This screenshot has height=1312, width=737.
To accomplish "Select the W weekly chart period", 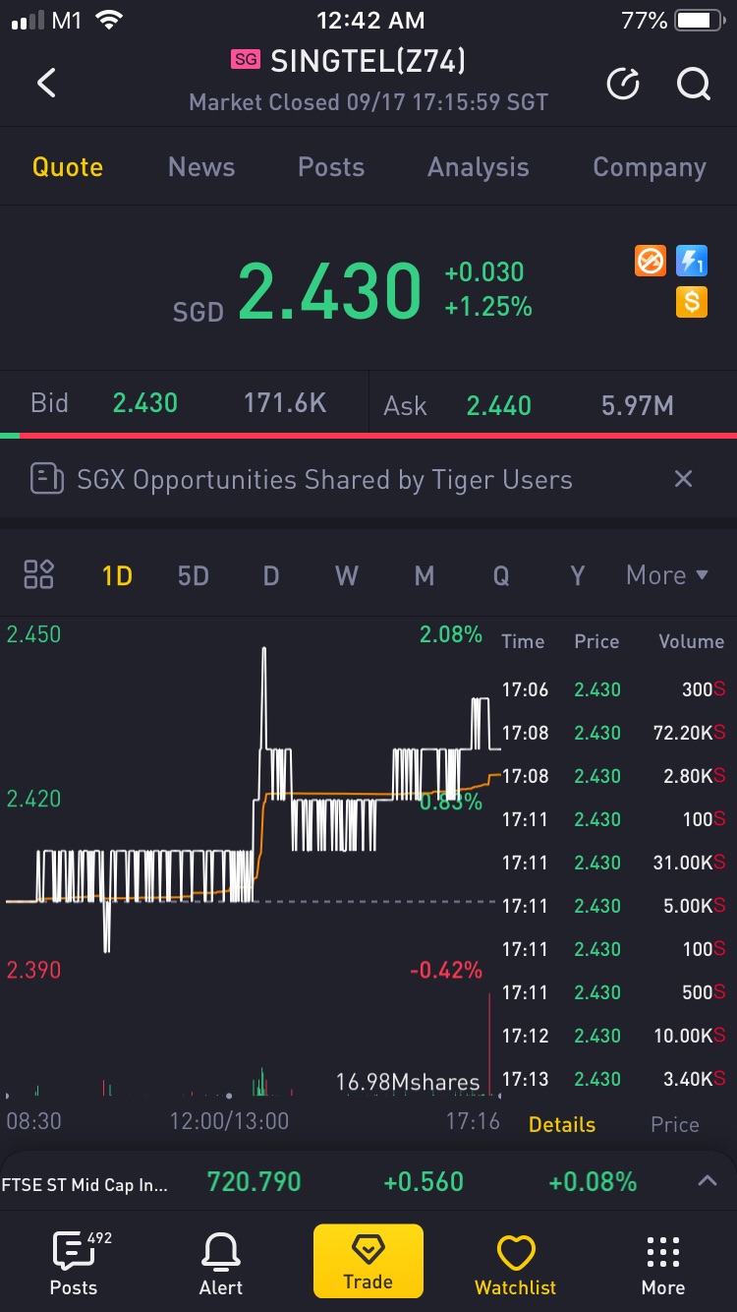I will (347, 574).
